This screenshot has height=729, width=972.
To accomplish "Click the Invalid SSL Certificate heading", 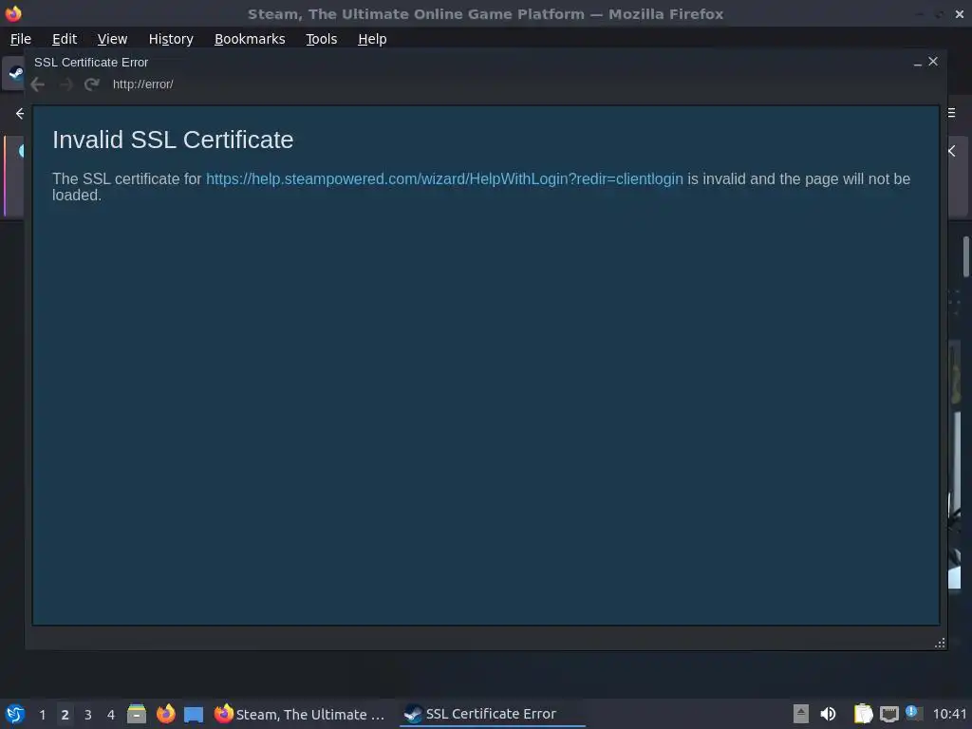I will 173,140.
